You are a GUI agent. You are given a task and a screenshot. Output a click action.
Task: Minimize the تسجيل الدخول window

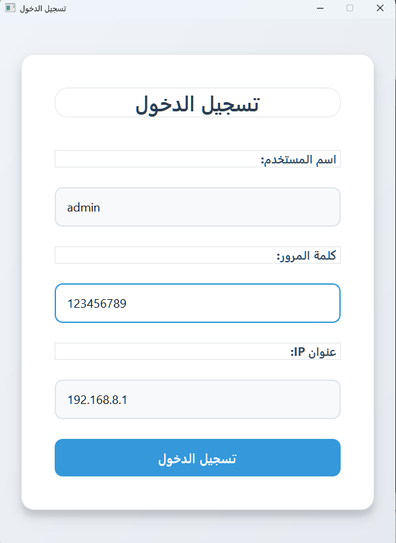pyautogui.click(x=320, y=8)
